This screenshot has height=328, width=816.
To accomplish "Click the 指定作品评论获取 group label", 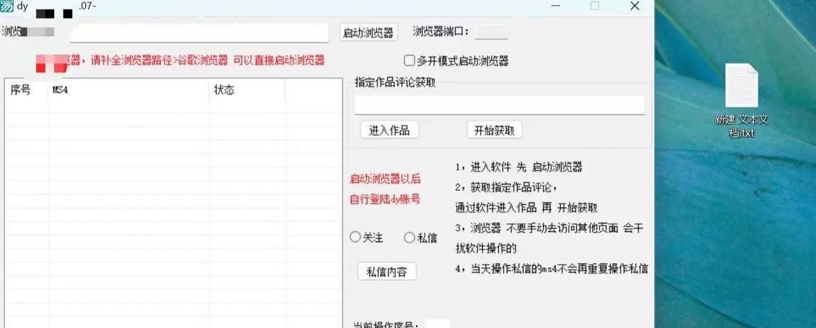I will (395, 83).
